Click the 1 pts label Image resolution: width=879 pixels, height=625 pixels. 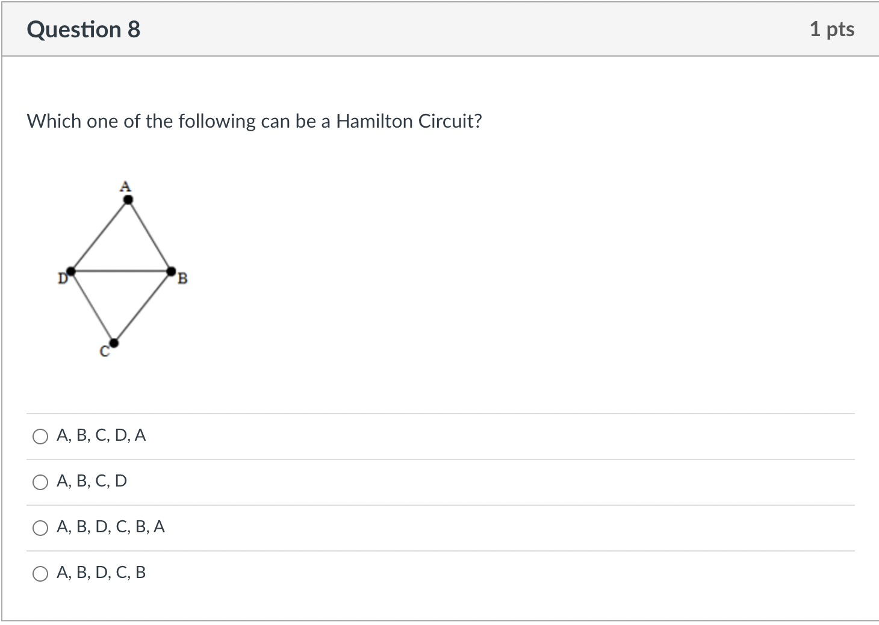click(x=833, y=28)
